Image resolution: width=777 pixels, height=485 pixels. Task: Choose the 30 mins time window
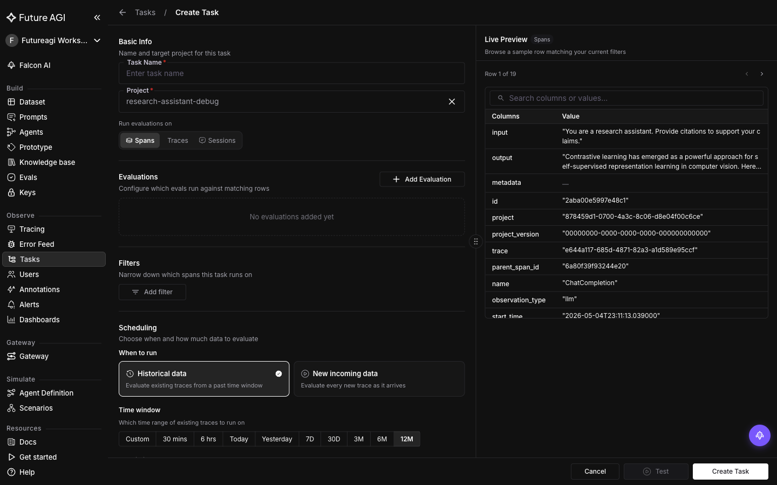point(175,439)
